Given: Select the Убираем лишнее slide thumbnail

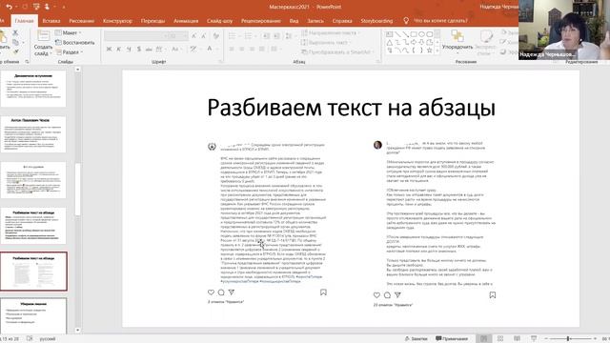Looking at the screenshot, I should coord(33,315).
